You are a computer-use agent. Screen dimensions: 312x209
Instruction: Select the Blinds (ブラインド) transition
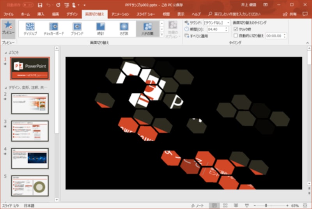point(77,29)
